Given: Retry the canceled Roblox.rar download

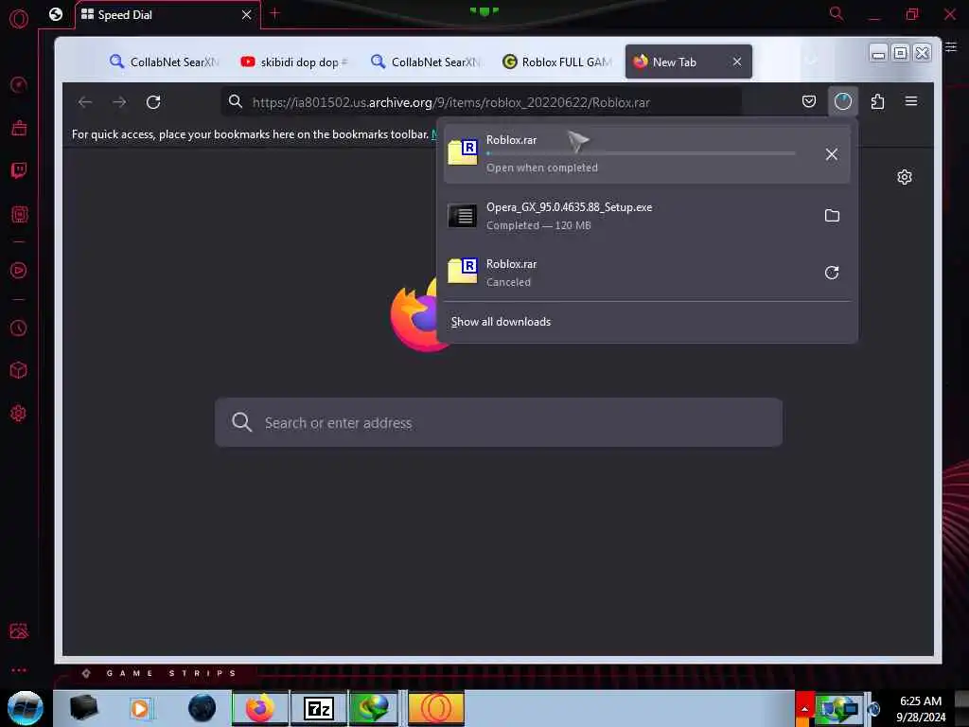Looking at the screenshot, I should pos(832,273).
